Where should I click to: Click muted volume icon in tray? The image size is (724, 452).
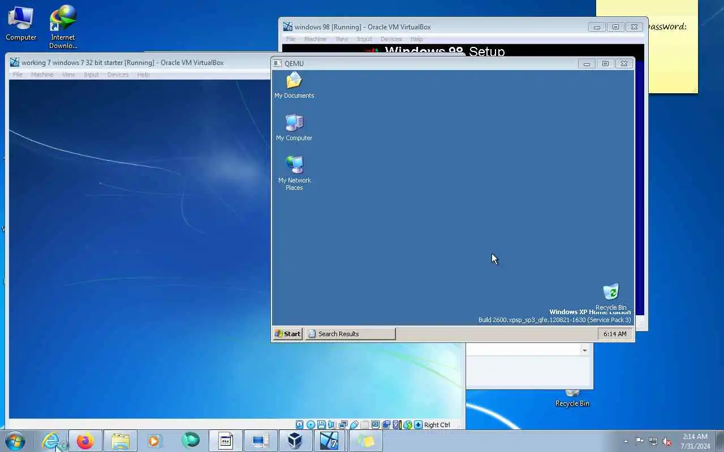pos(667,441)
